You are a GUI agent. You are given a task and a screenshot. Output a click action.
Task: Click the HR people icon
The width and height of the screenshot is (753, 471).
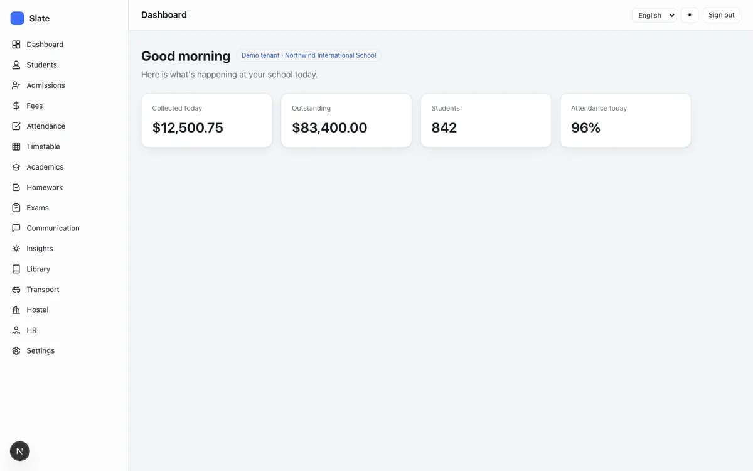(x=16, y=330)
